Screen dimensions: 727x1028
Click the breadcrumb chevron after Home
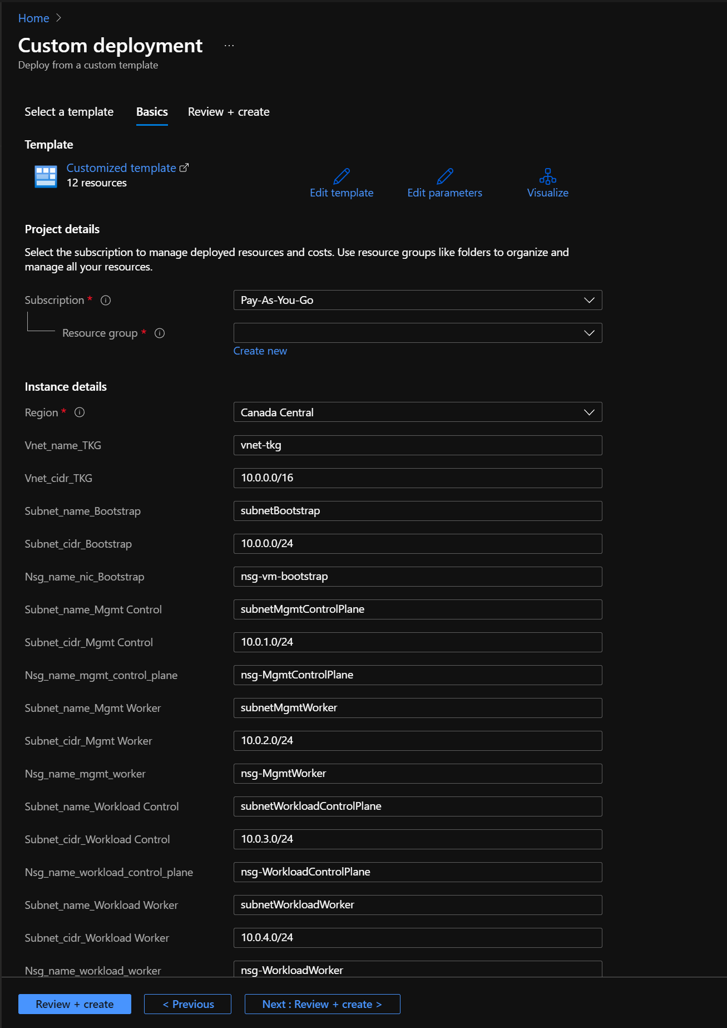pyautogui.click(x=59, y=18)
